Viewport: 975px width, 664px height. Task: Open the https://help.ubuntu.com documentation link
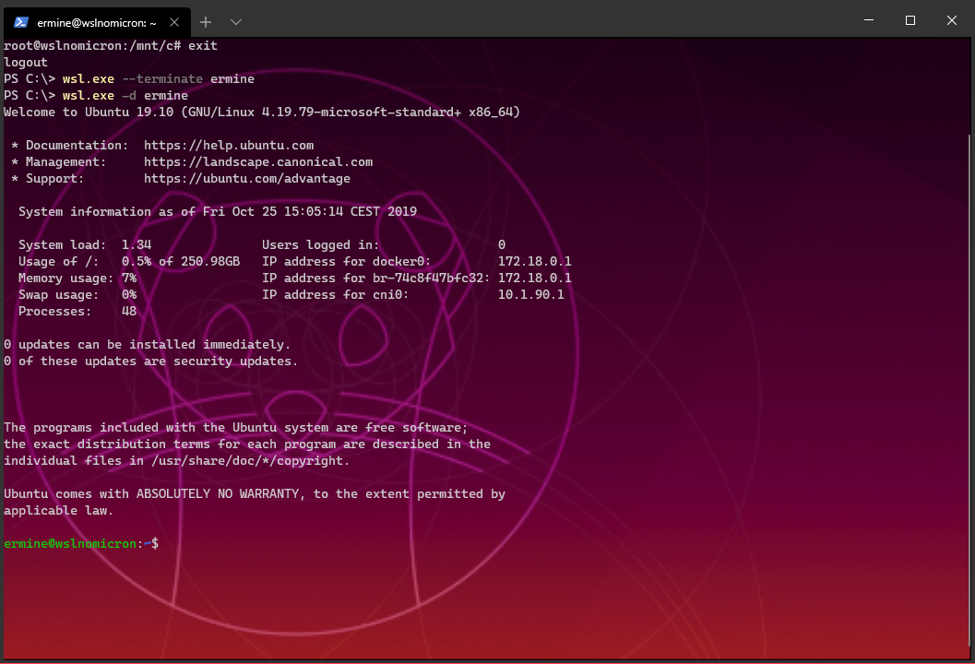click(x=228, y=145)
